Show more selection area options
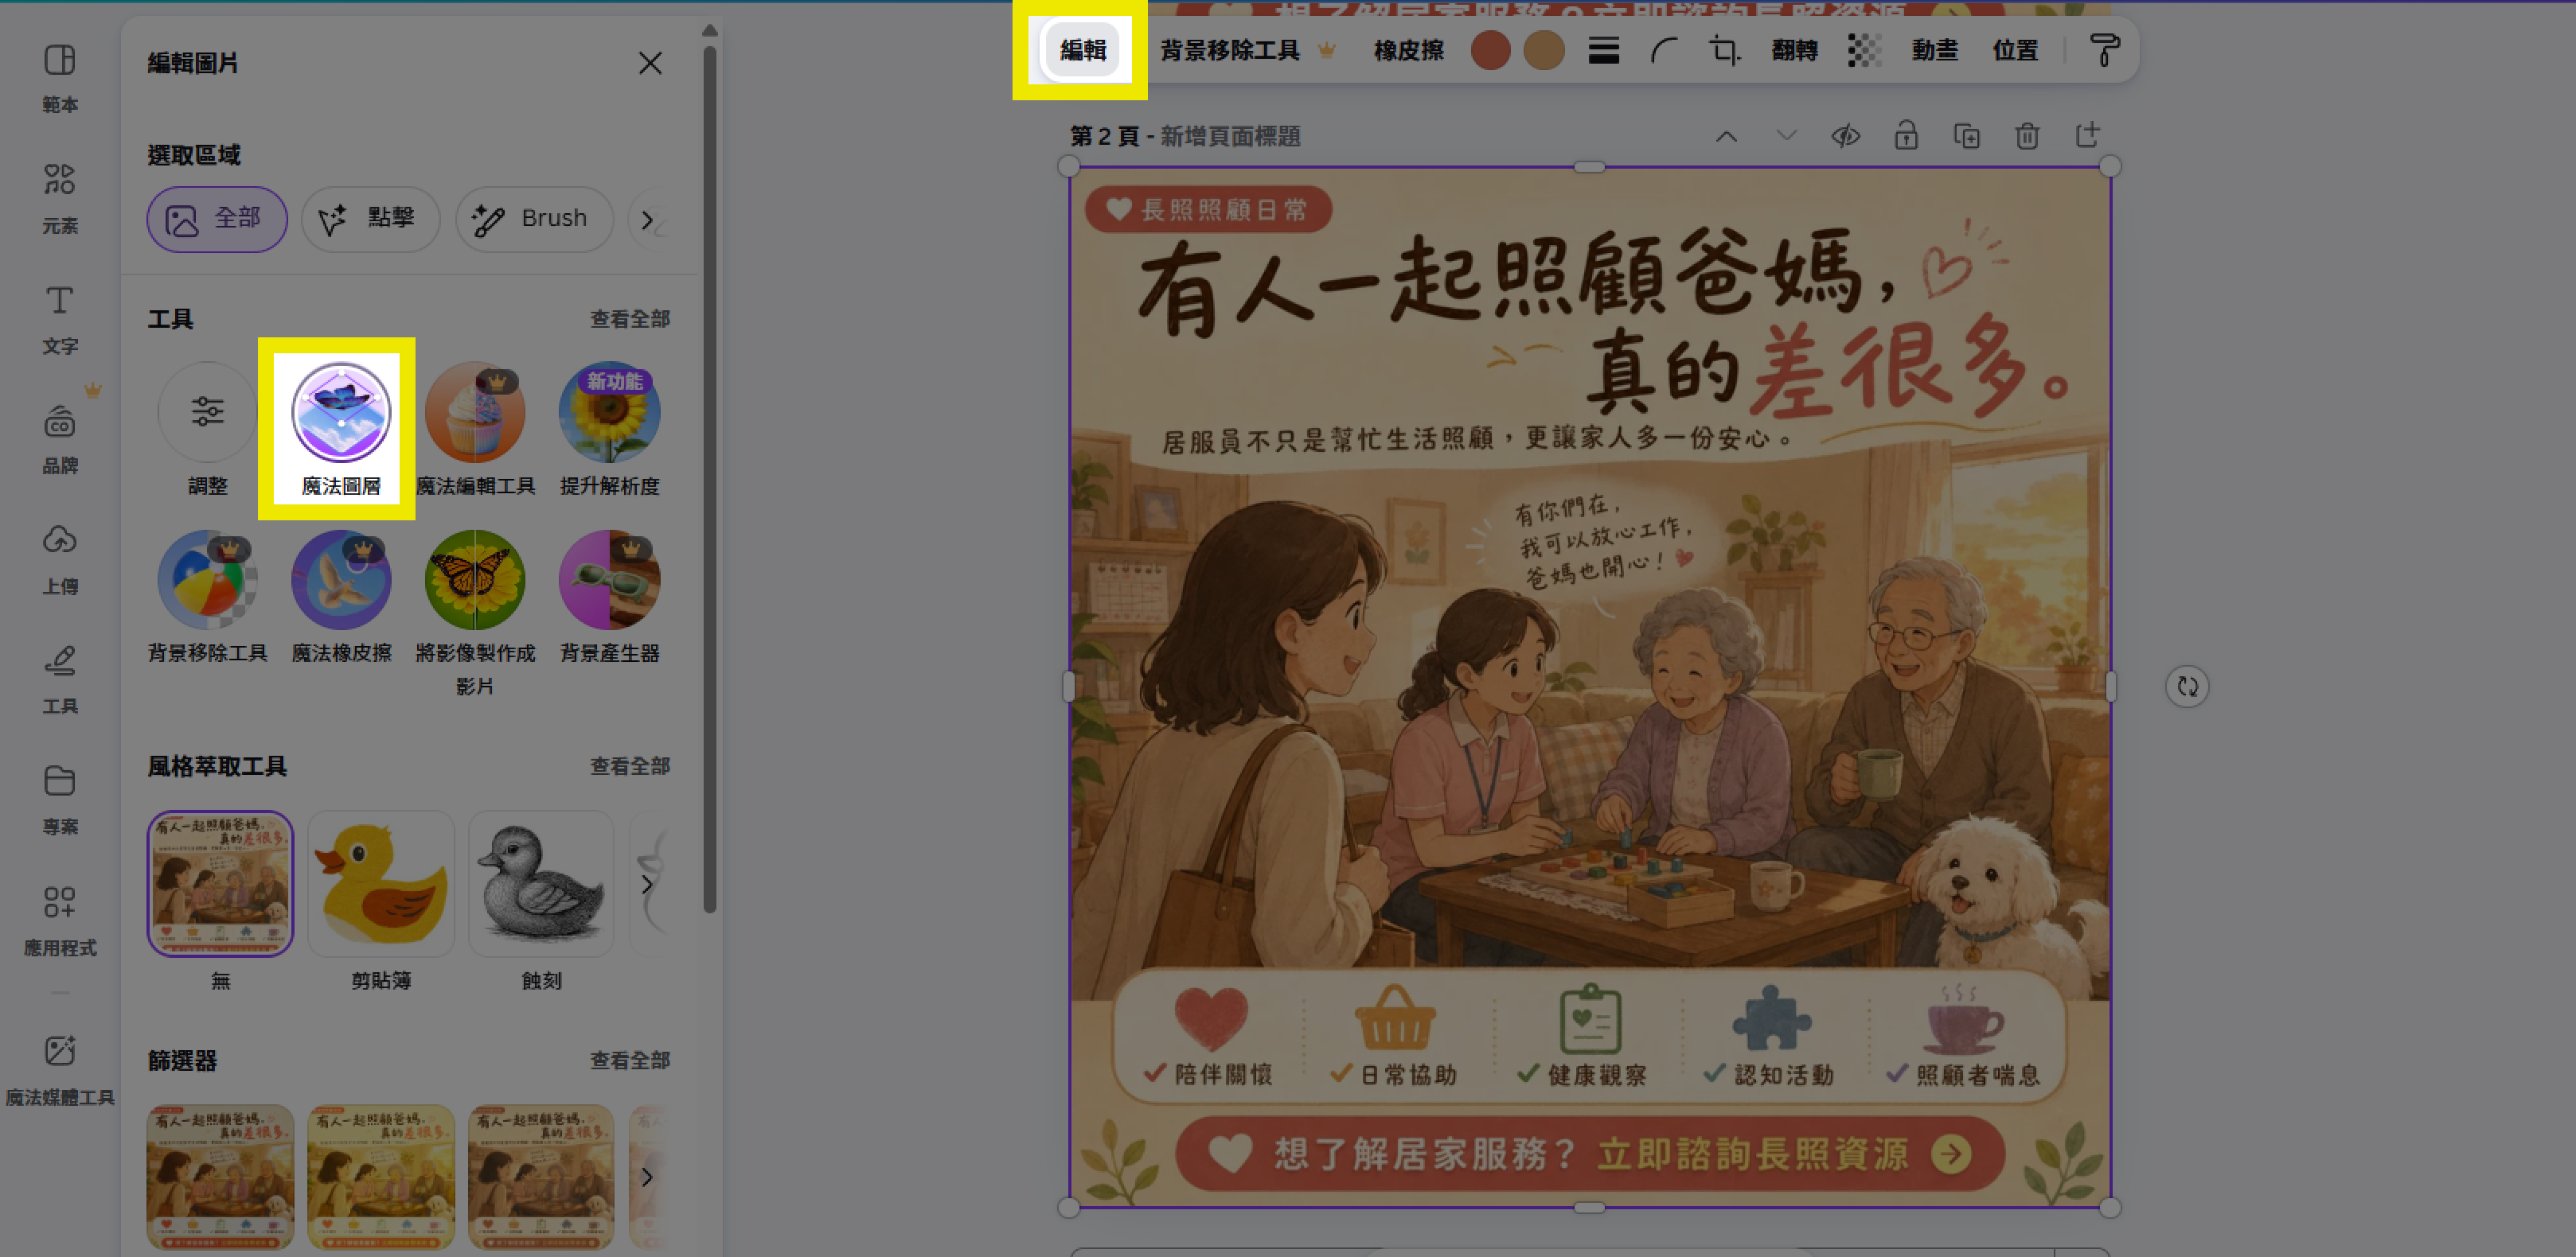The image size is (2576, 1257). coord(648,220)
